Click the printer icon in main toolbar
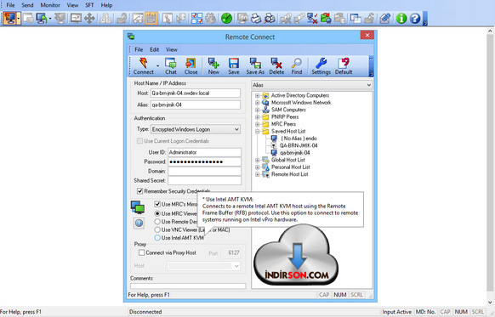 click(256, 19)
